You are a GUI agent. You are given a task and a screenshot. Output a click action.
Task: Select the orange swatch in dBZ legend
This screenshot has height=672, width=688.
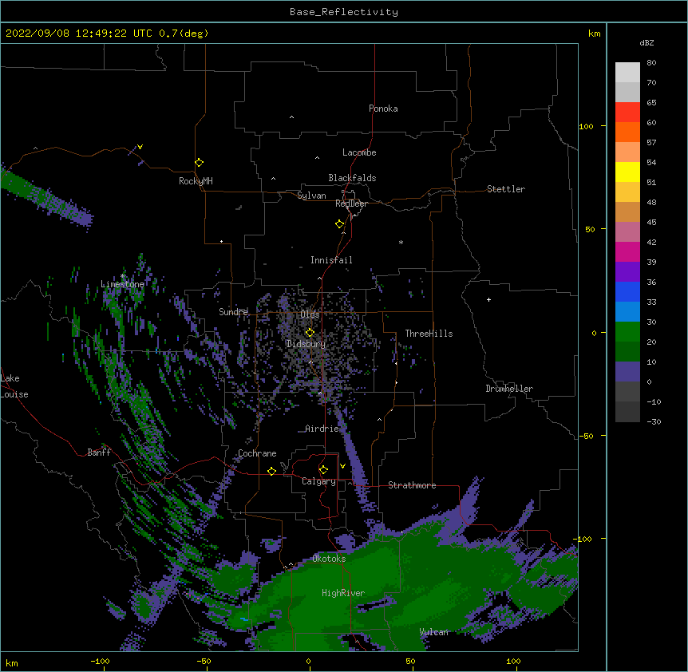click(627, 132)
